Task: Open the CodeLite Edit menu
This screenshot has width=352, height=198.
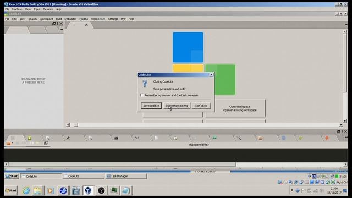Action: 14,19
